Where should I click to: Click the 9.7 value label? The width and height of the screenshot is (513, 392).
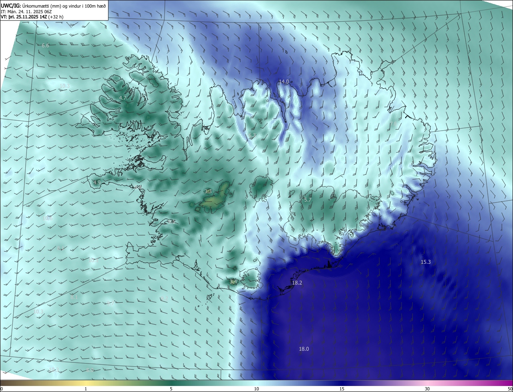tap(111, 303)
